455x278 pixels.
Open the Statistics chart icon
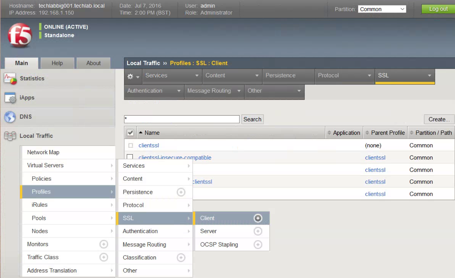10,79
